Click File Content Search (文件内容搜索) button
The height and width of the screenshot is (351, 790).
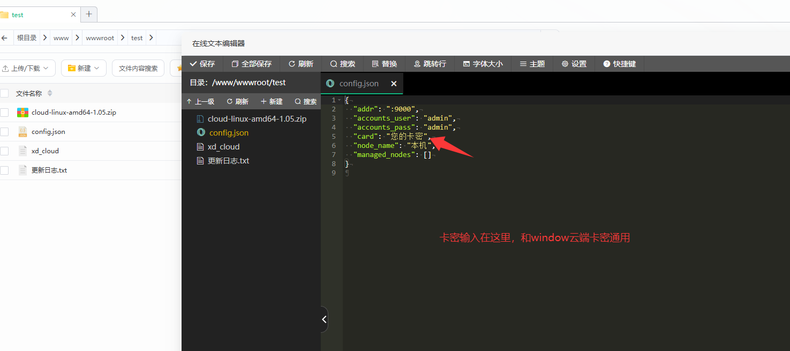138,68
